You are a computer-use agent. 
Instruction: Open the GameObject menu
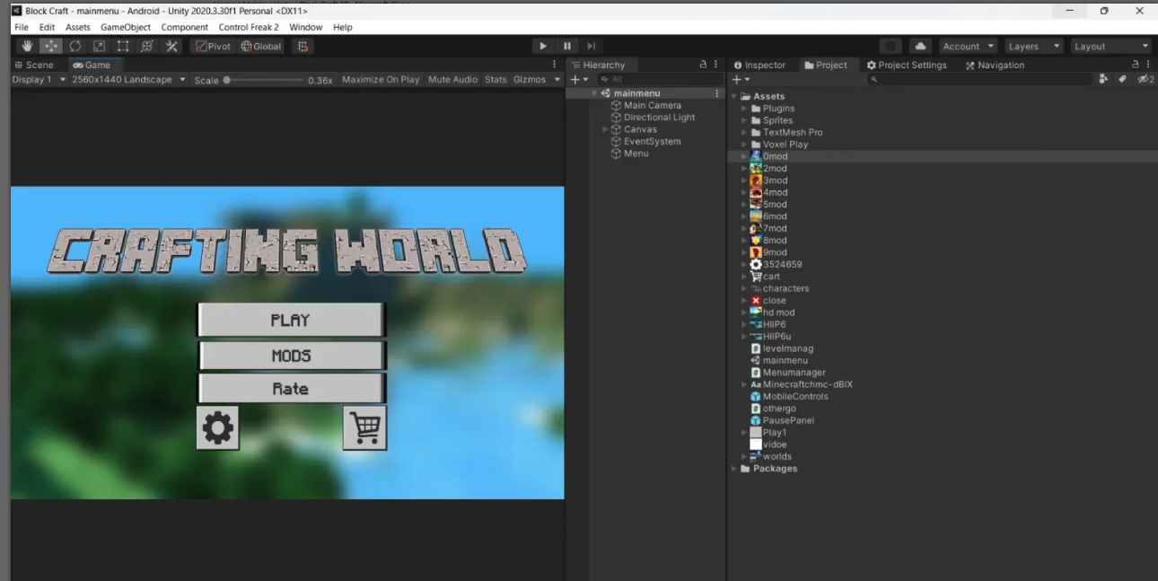126,27
